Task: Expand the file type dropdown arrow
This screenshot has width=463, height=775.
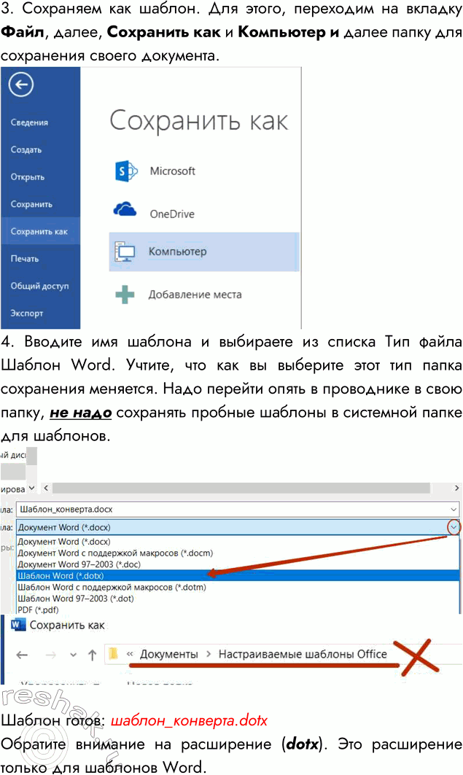Action: click(454, 526)
